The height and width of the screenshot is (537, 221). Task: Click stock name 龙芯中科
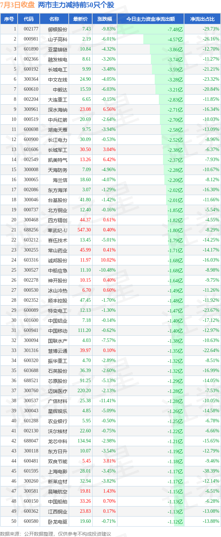click(58, 441)
